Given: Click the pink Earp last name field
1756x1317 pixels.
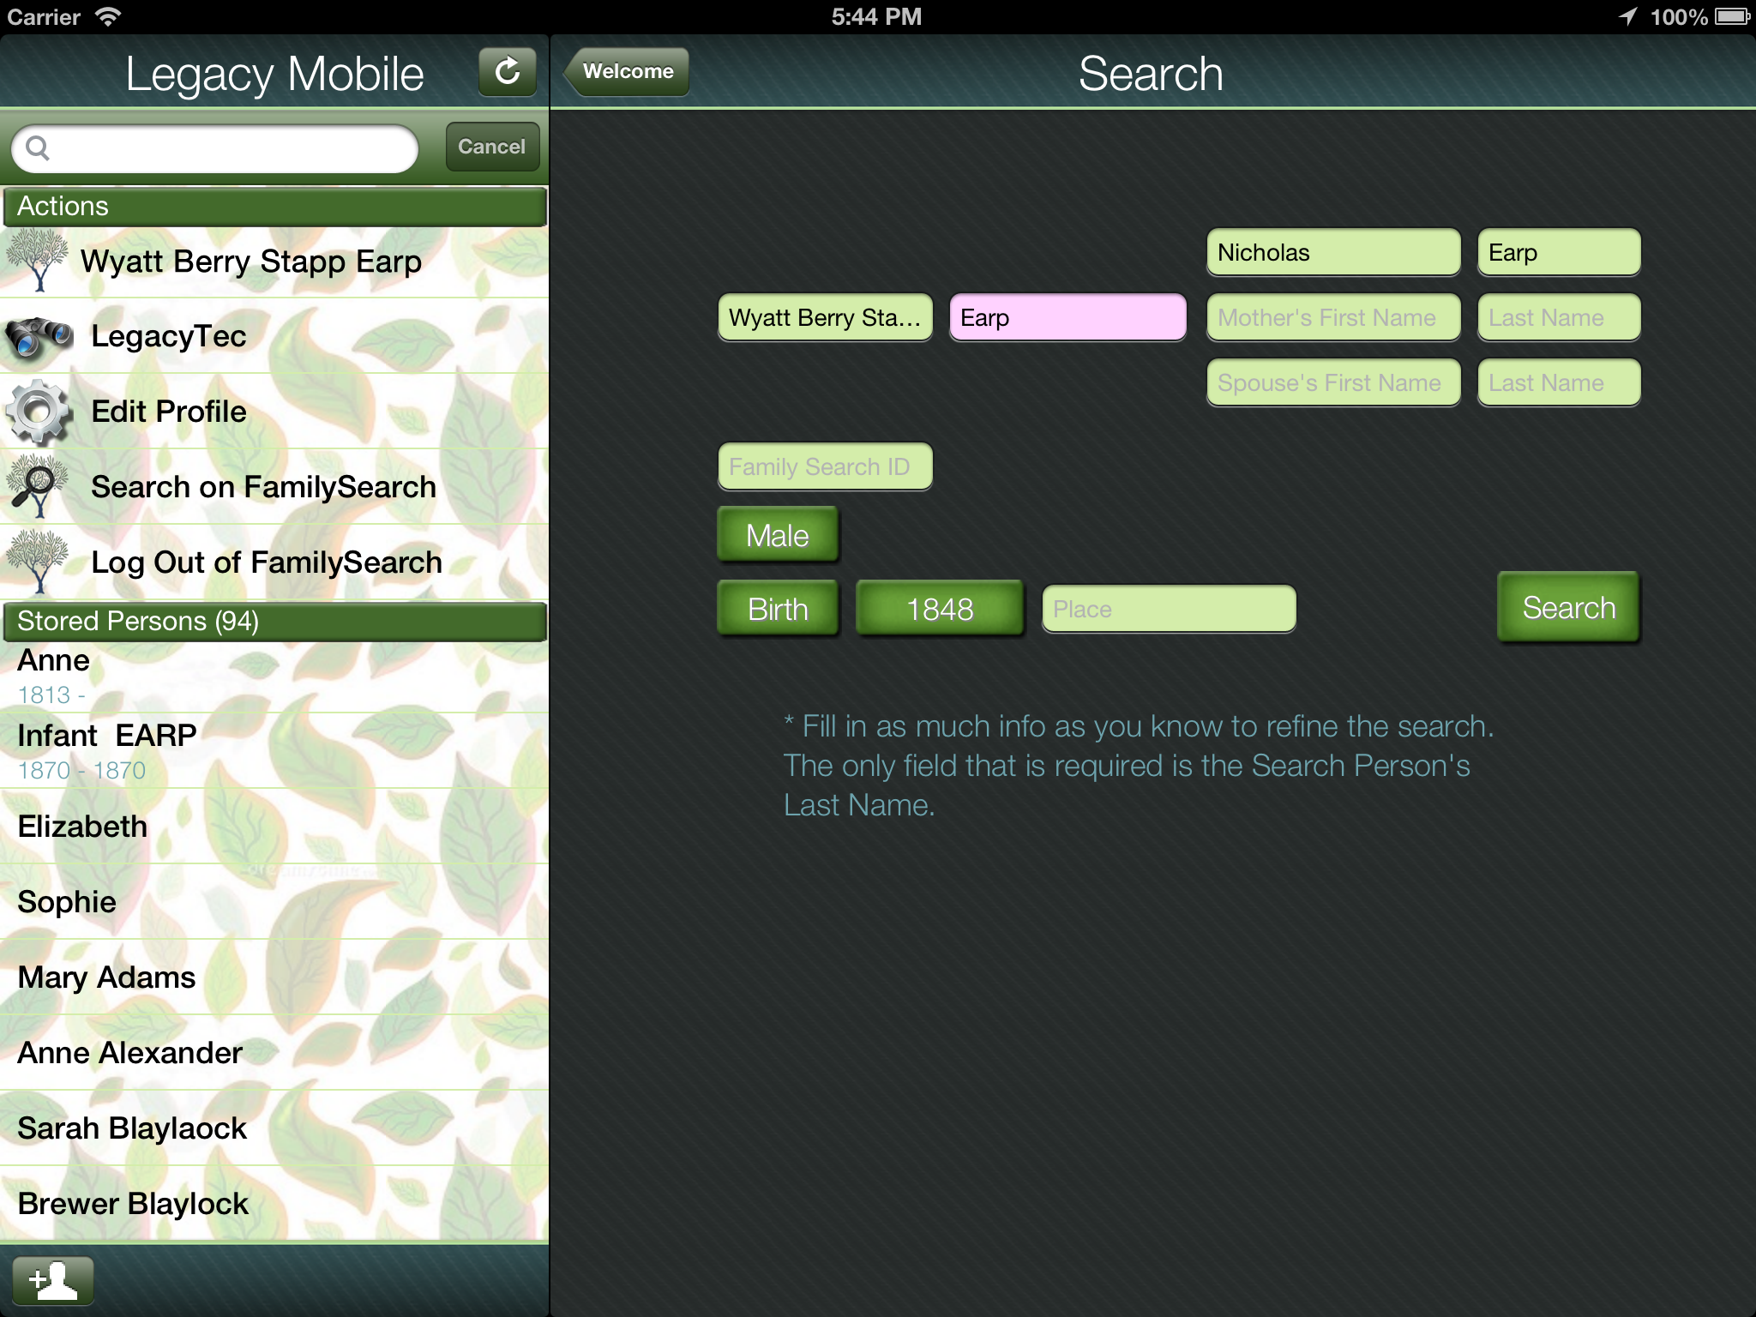Looking at the screenshot, I should click(1067, 318).
